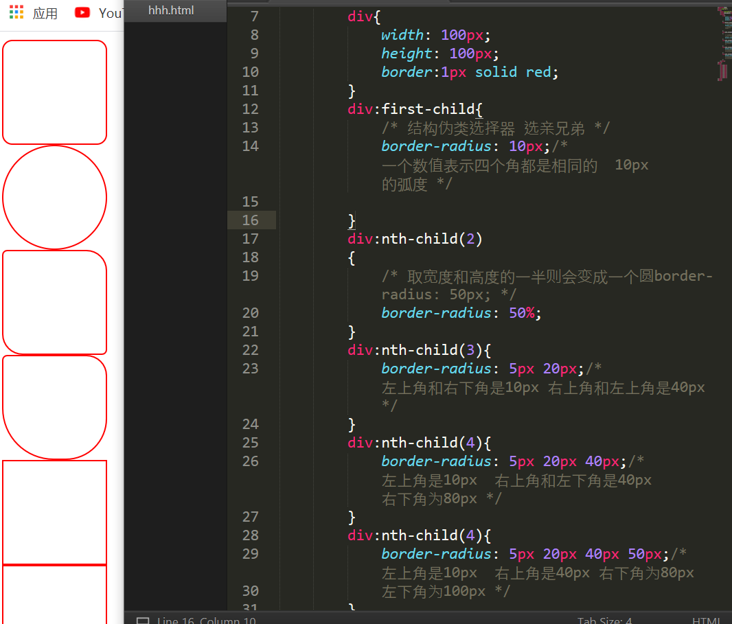This screenshot has height=624, width=732.
Task: Open the 应用 bookmark label
Action: coord(45,14)
